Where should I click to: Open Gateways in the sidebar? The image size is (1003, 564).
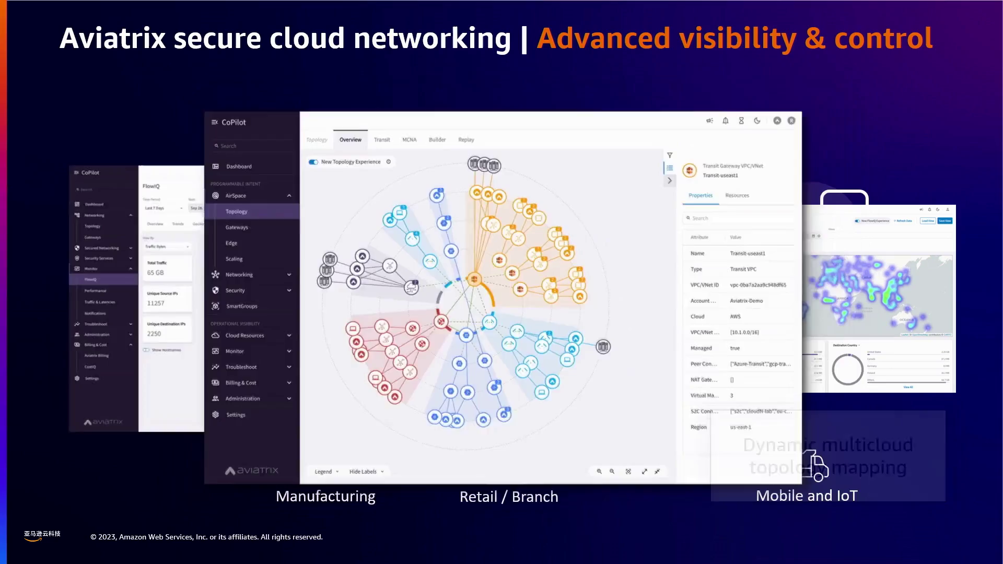coord(237,228)
